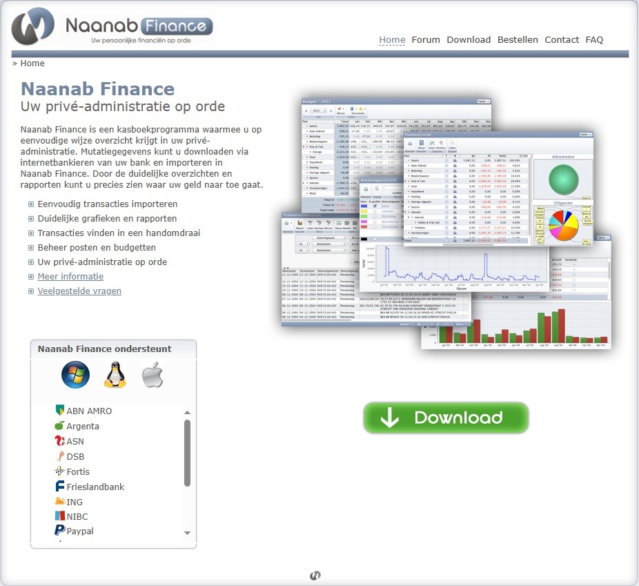639x586 pixels.
Task: Click the Windows logo icon
Action: (75, 375)
